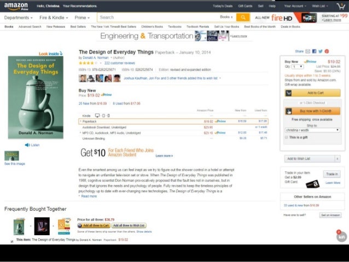Open the 222 customer reviews link
This screenshot has height=262, width=349.
(119, 63)
